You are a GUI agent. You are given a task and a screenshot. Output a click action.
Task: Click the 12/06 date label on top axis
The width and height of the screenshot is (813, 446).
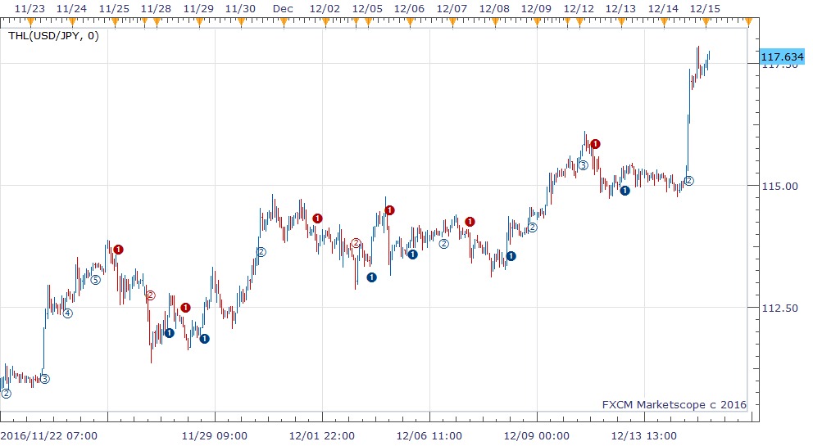pos(410,9)
